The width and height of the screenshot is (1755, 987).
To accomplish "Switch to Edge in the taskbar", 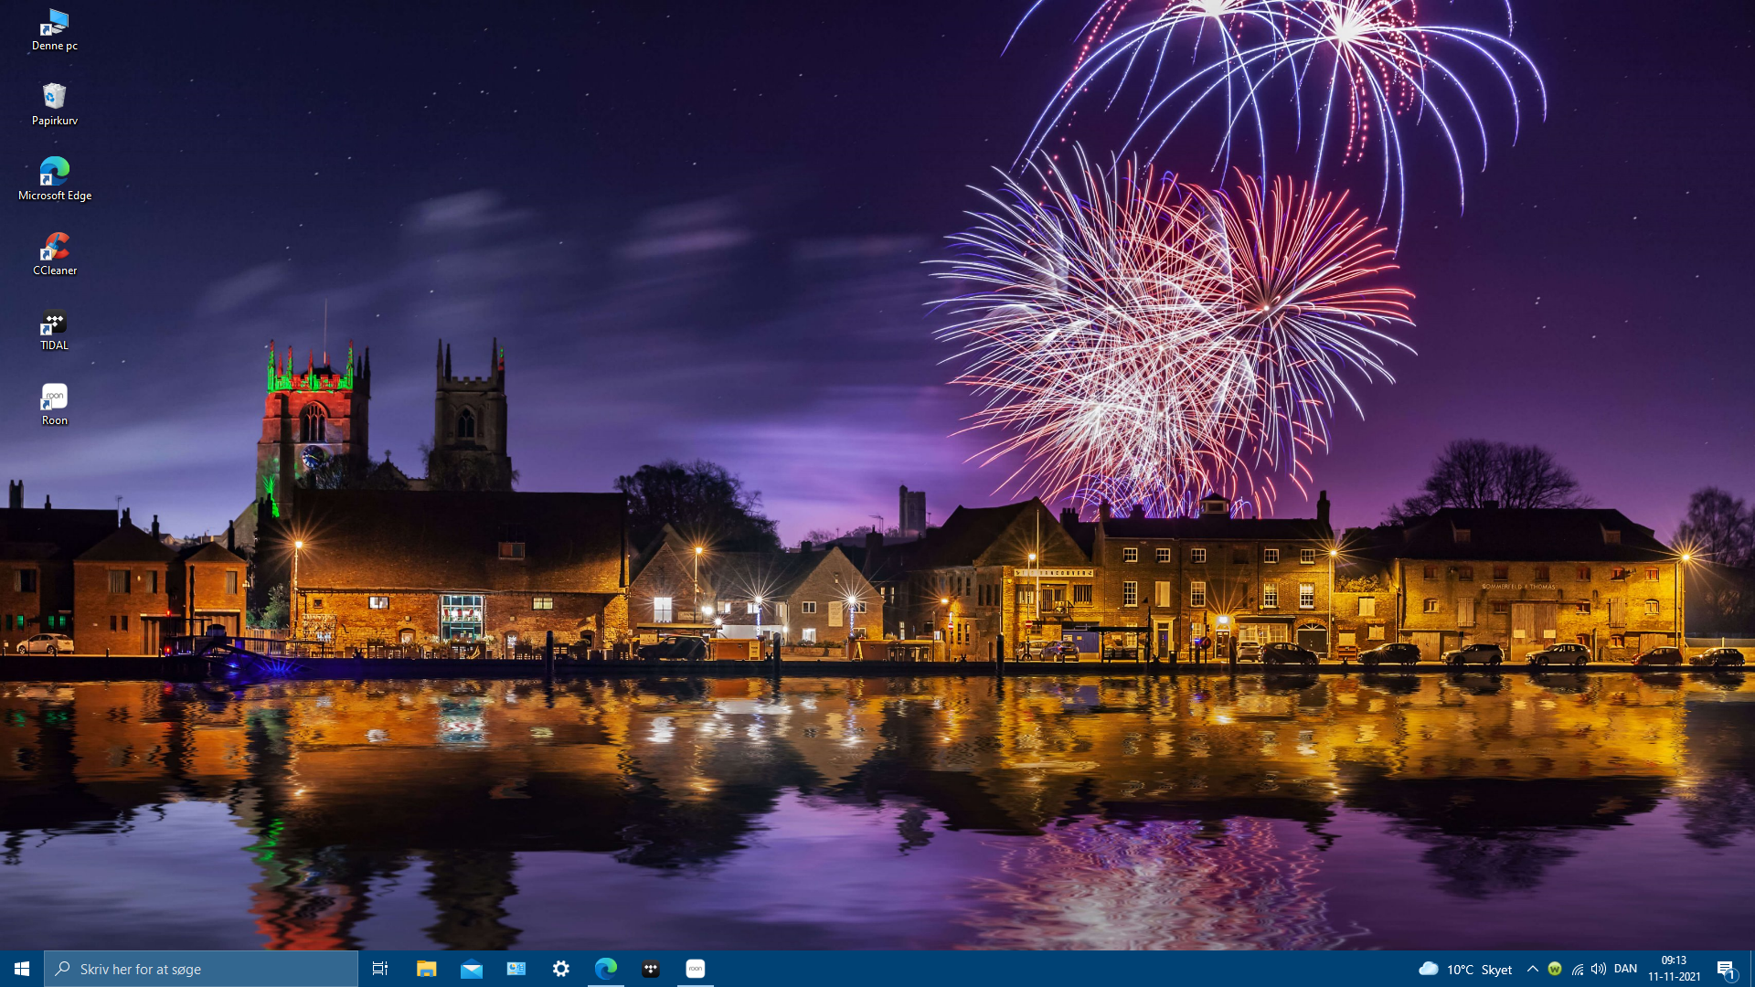I will tap(606, 969).
